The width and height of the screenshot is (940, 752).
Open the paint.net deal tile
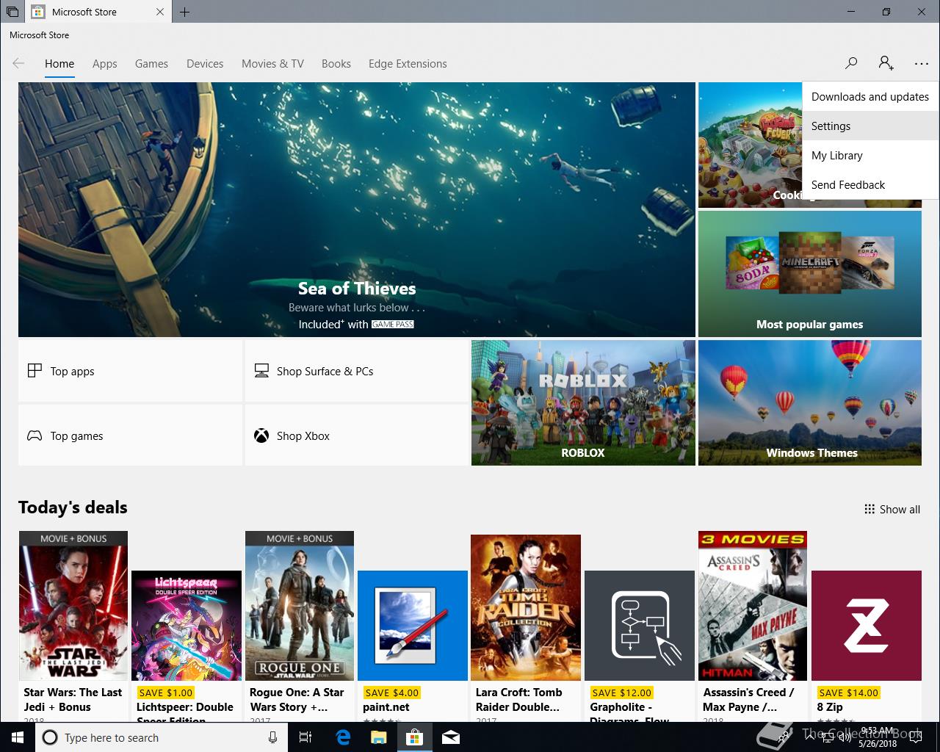413,626
